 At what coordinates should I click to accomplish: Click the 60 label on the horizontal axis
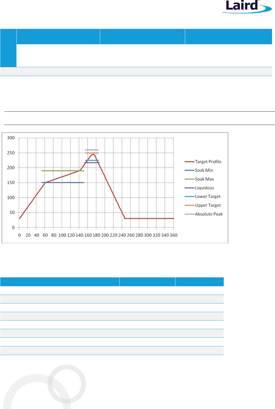(45, 235)
